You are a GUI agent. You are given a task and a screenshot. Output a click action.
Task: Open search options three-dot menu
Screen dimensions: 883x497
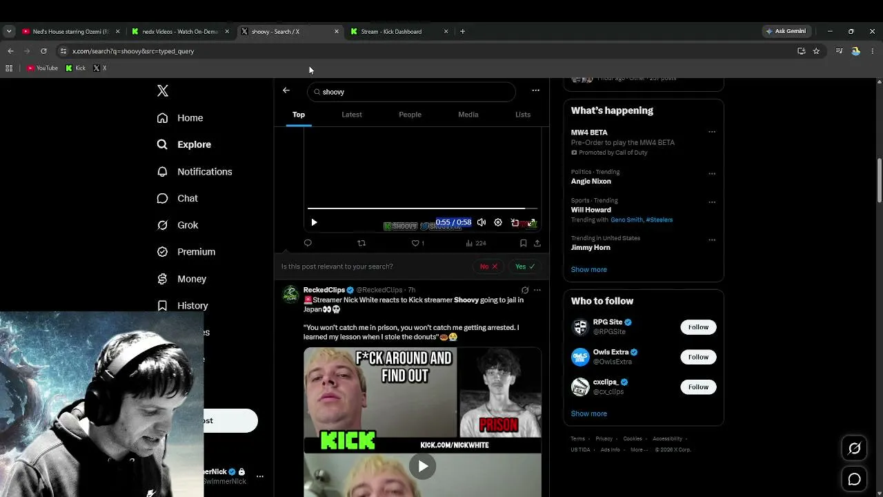(535, 90)
